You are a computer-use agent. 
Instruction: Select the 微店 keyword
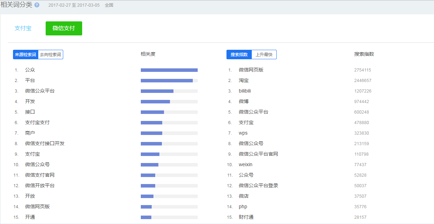click(244, 196)
